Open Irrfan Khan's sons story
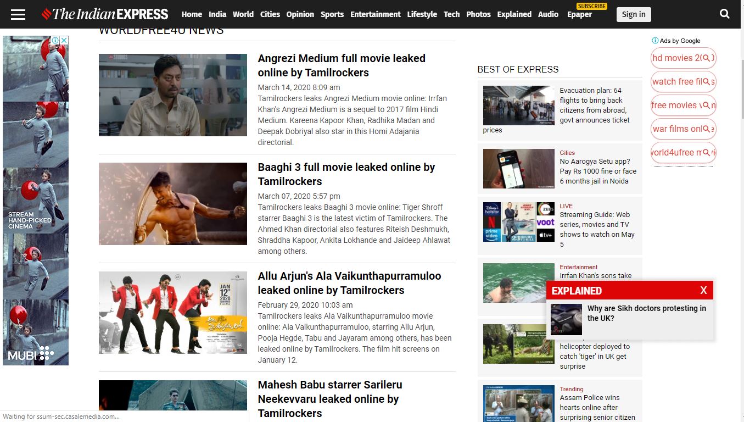 point(596,276)
